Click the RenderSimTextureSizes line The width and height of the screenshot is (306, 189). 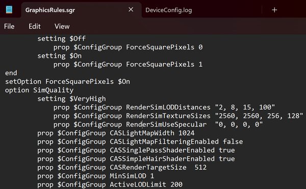click(178, 116)
